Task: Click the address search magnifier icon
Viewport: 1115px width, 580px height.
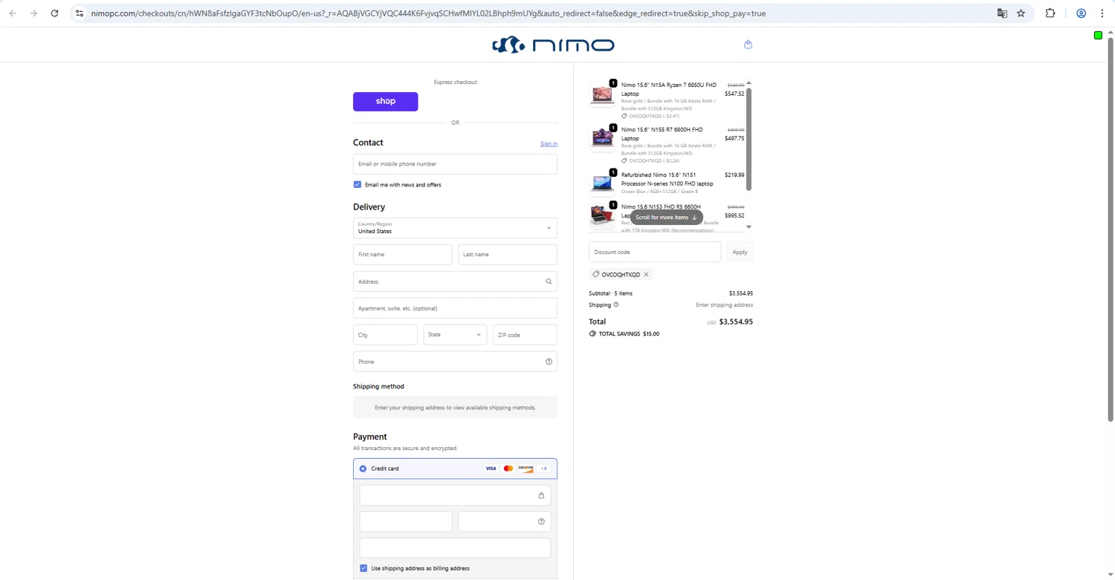Action: [x=549, y=281]
